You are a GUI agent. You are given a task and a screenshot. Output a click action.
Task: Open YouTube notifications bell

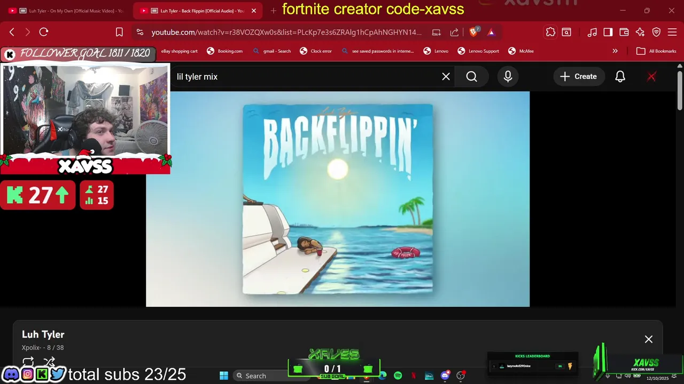pos(620,77)
